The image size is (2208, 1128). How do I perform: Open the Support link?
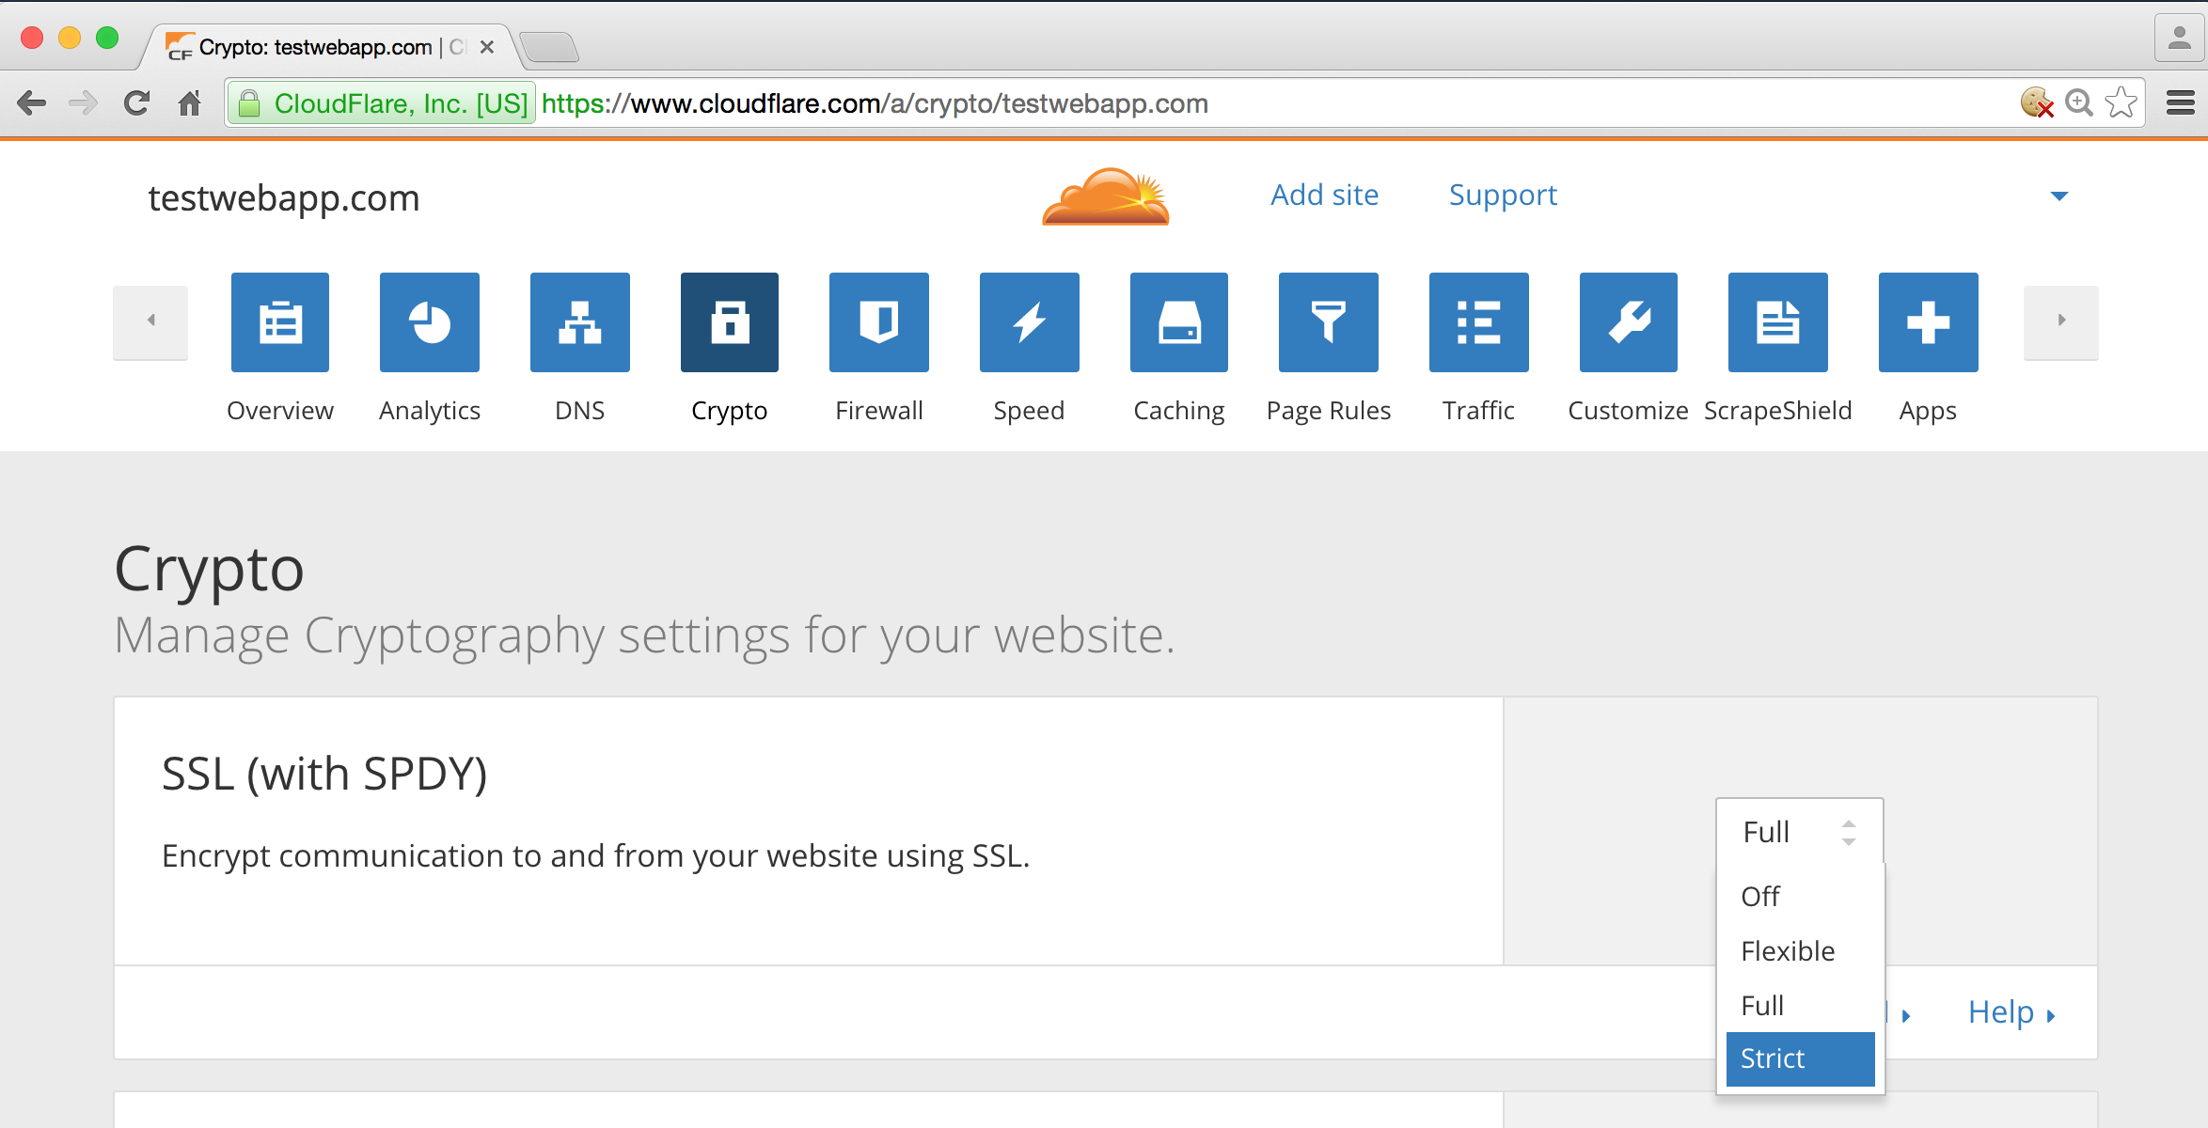pyautogui.click(x=1503, y=195)
